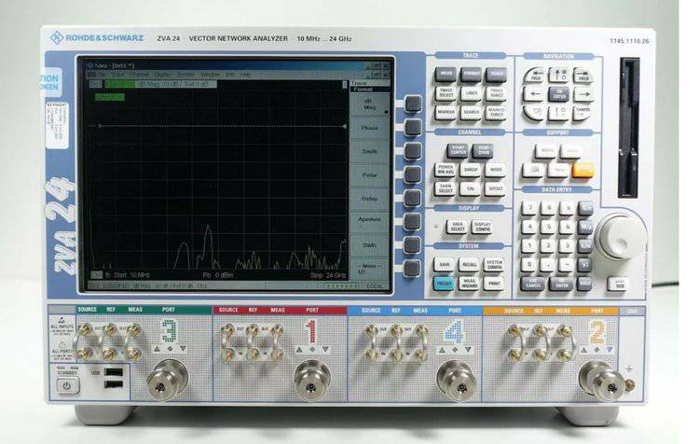This screenshot has width=699, height=444.
Task: Touch the upper USB port
Action: (114, 372)
